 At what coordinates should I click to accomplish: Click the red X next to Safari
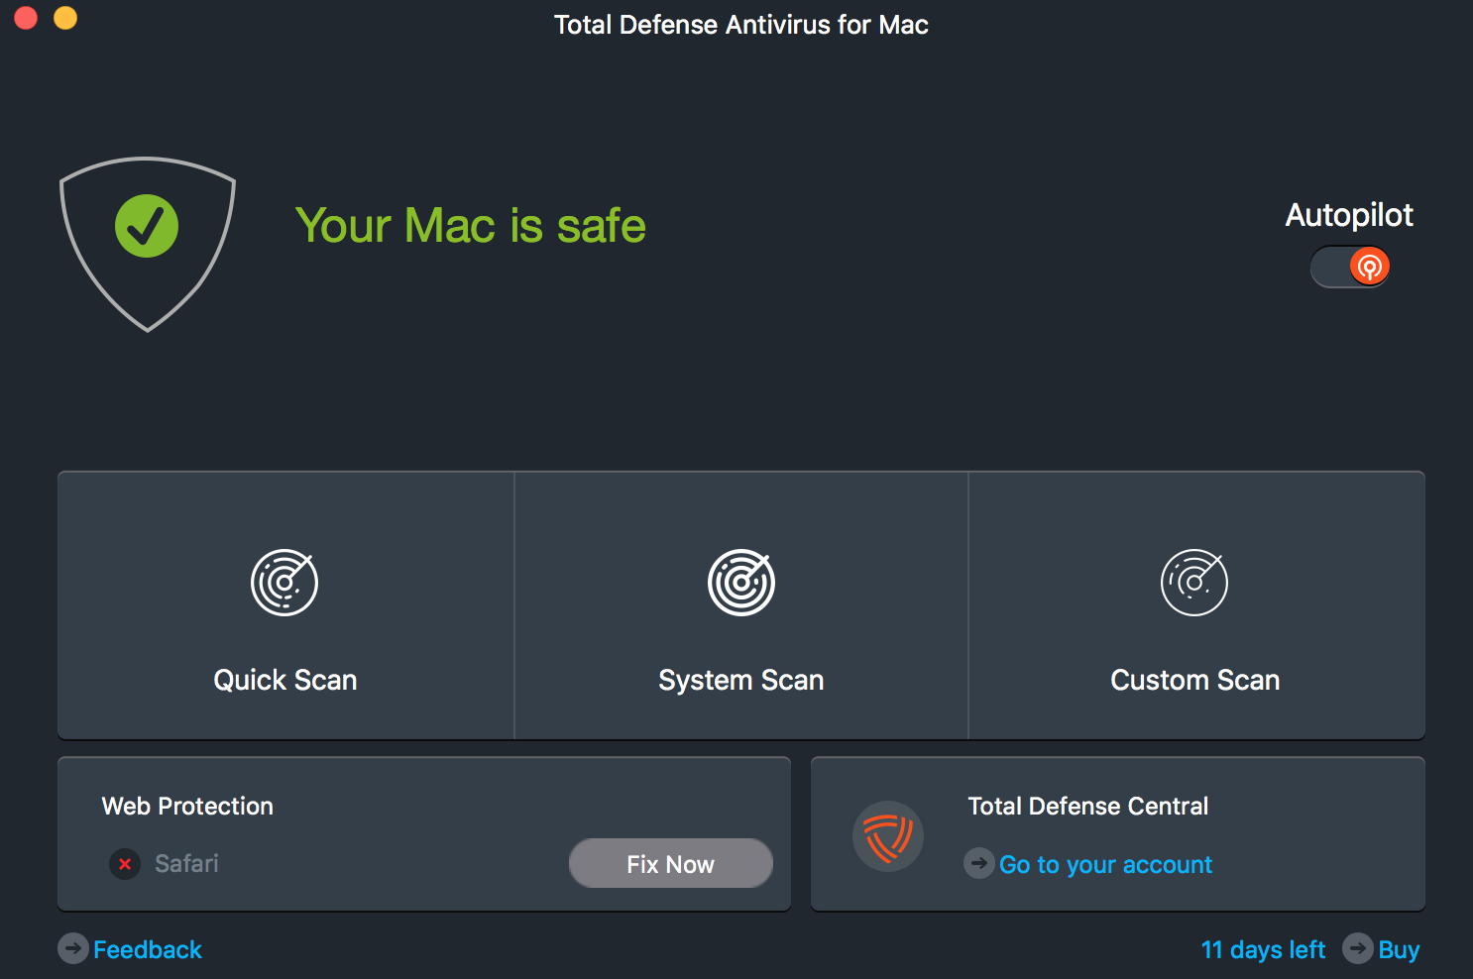pyautogui.click(x=125, y=864)
